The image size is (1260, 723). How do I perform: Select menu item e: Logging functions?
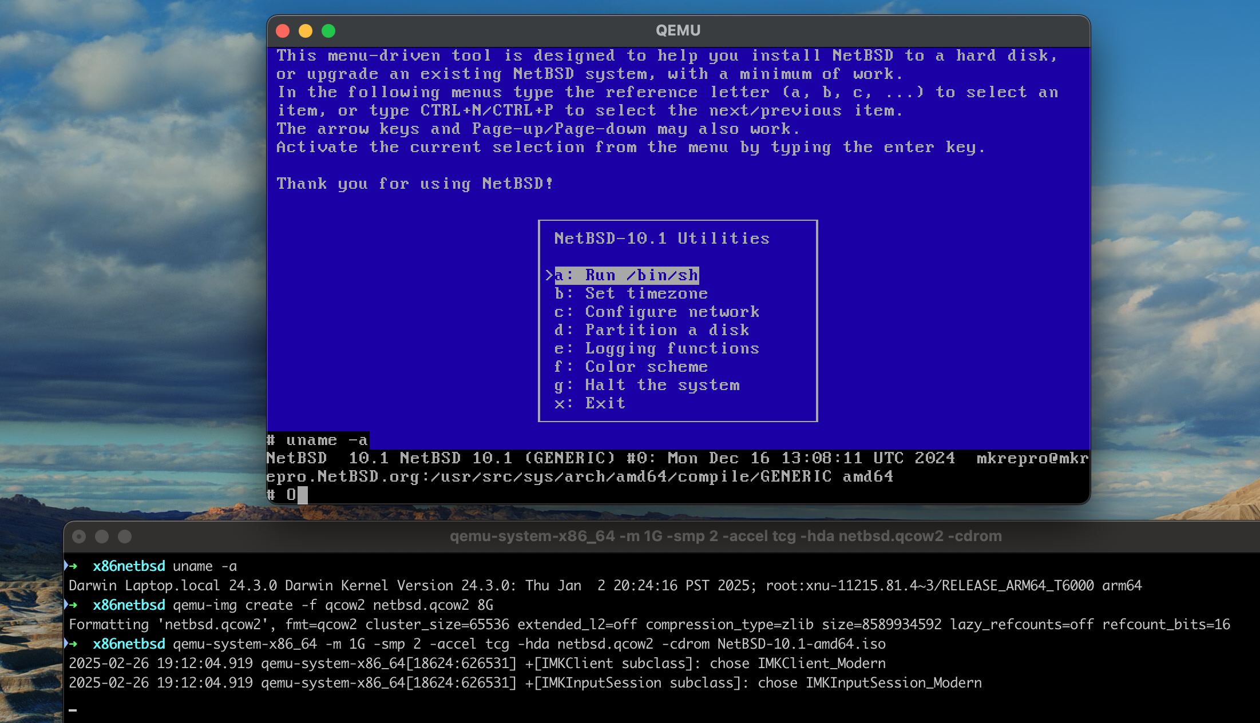tap(657, 348)
